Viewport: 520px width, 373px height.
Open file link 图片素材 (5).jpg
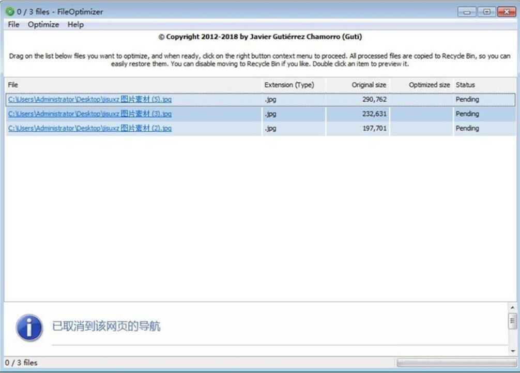(90, 100)
